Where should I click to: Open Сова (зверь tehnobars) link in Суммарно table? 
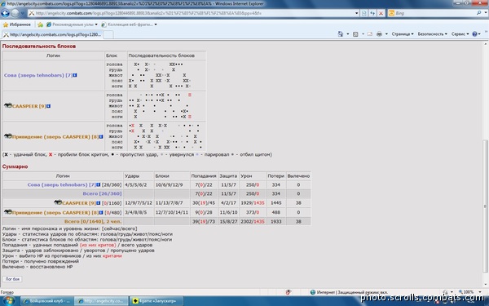click(x=61, y=185)
